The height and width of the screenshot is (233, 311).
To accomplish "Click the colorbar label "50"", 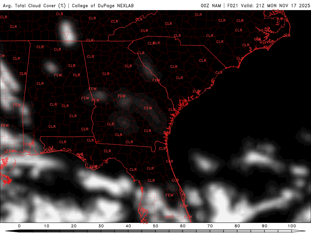I will coord(155,226).
